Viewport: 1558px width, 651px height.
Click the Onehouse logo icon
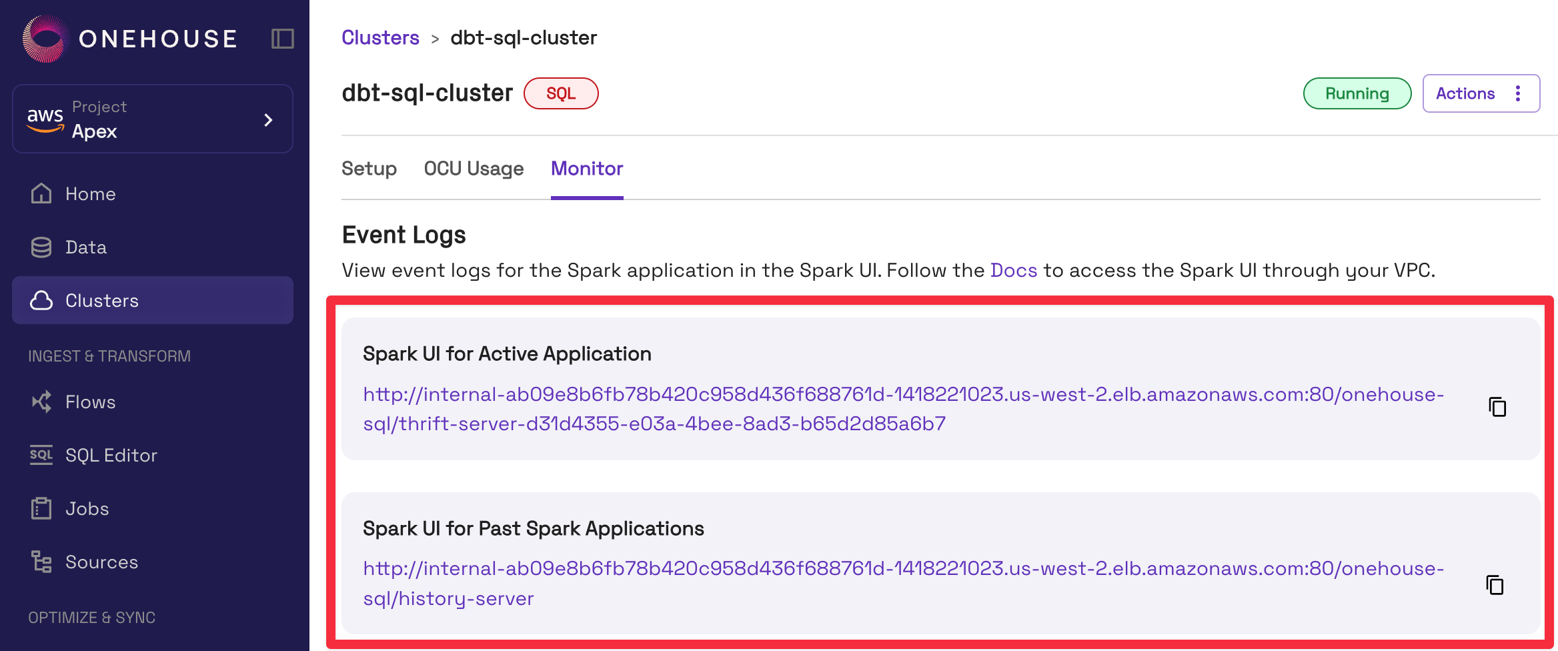click(45, 39)
